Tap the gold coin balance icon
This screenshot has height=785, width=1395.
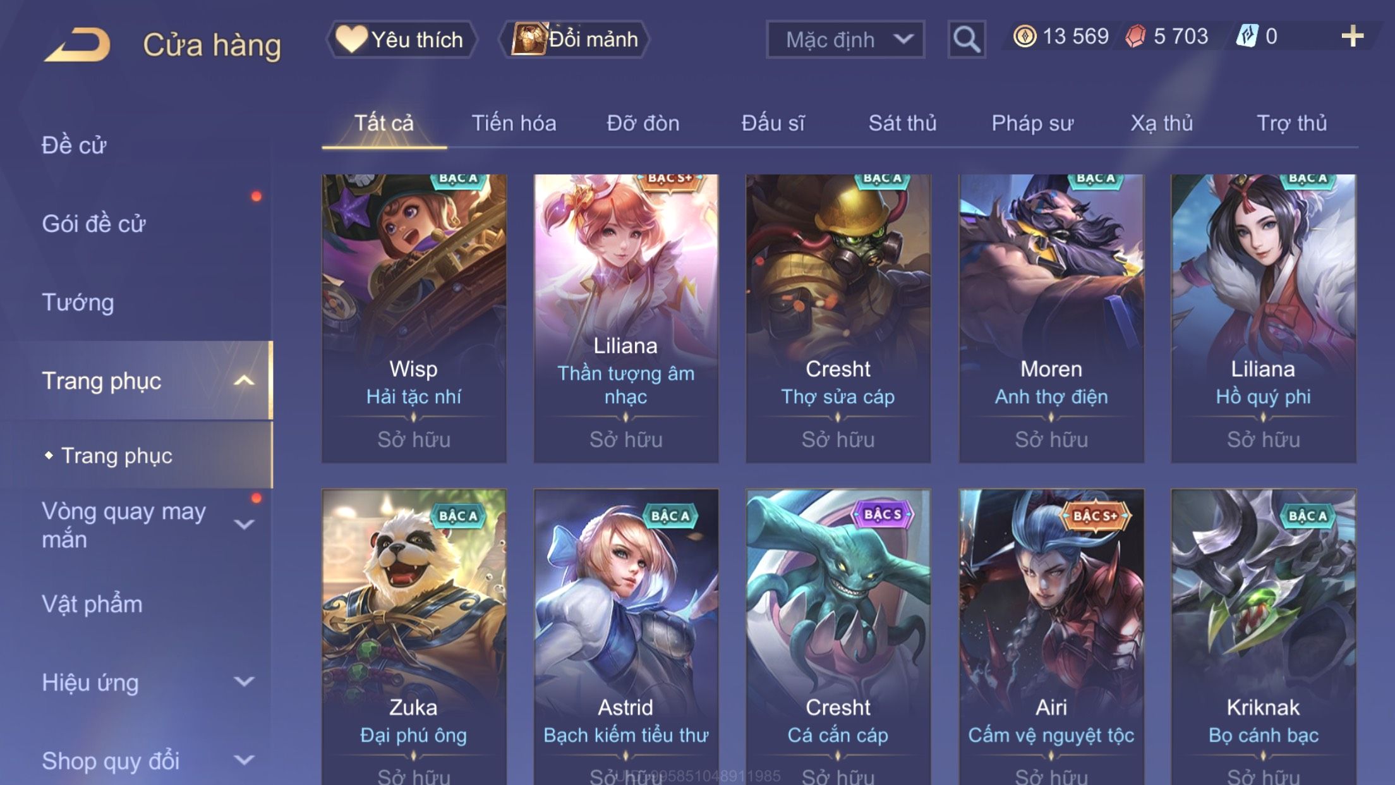coord(1025,36)
